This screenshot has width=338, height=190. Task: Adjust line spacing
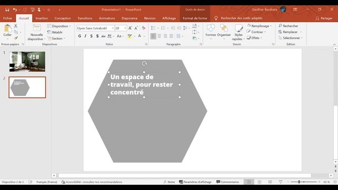[185, 28]
